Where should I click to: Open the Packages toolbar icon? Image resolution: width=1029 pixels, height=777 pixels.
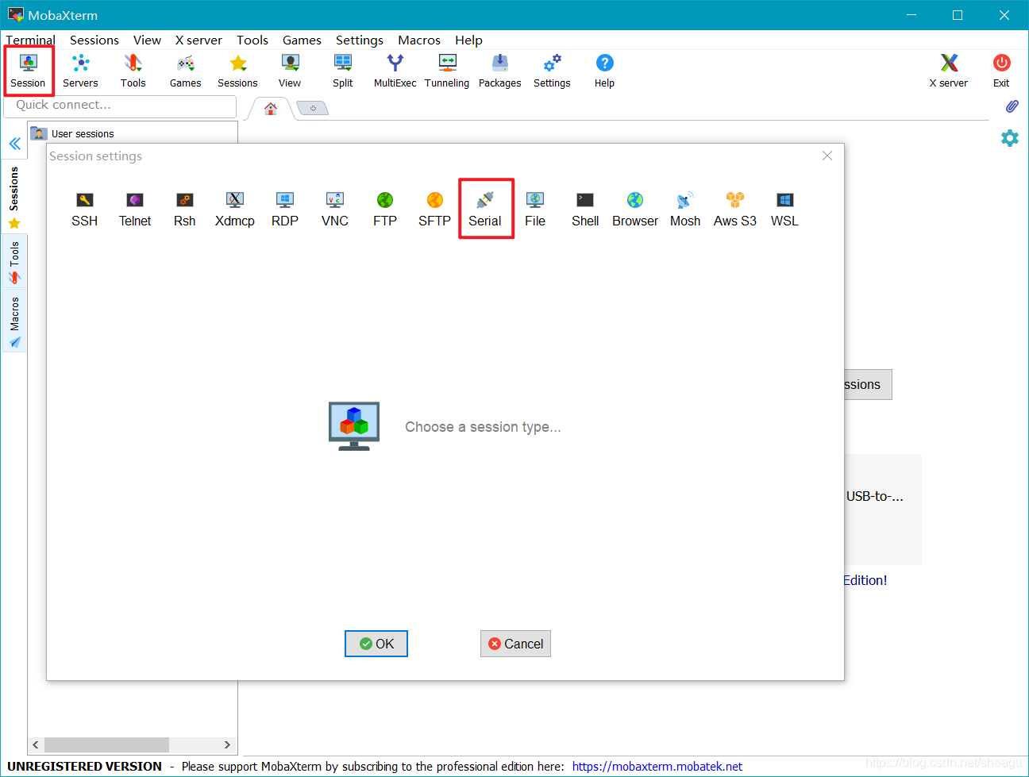click(x=500, y=71)
